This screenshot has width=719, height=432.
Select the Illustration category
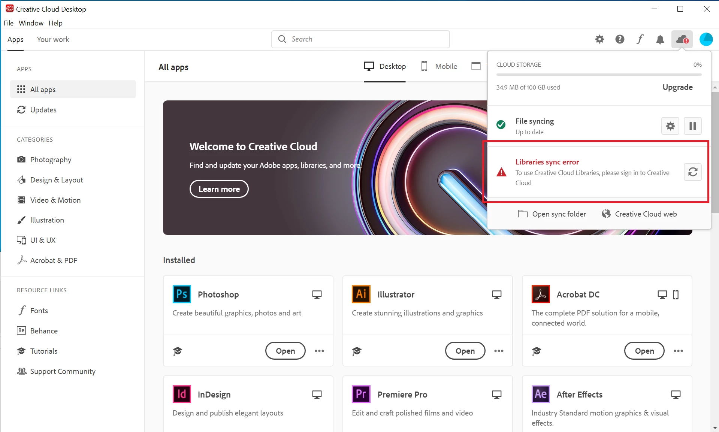coord(73,220)
